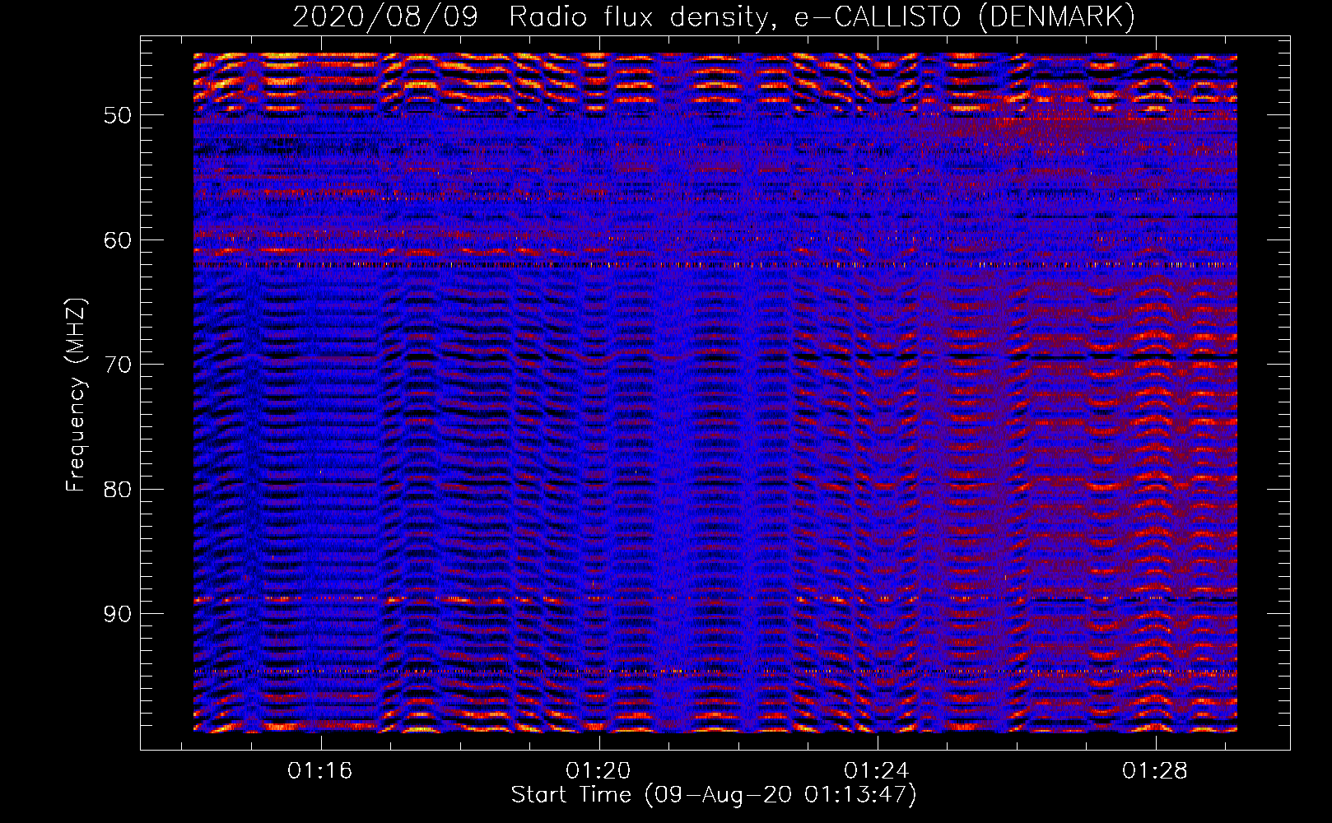Click the 60 frequency tick label

[118, 240]
